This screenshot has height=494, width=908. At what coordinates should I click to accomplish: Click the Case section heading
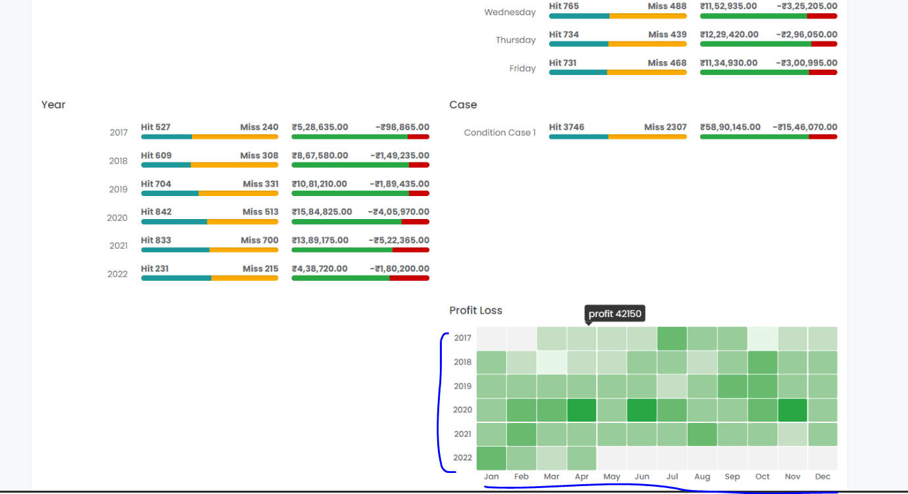pyautogui.click(x=463, y=105)
